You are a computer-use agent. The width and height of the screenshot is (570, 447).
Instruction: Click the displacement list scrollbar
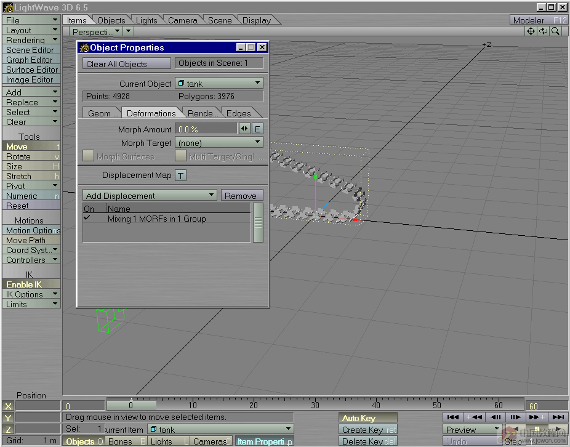258,222
